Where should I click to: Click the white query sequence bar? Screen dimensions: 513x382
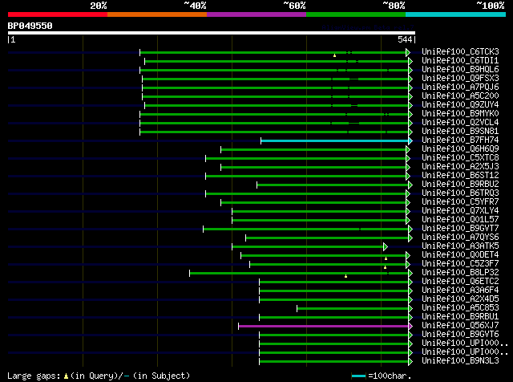coord(212,33)
